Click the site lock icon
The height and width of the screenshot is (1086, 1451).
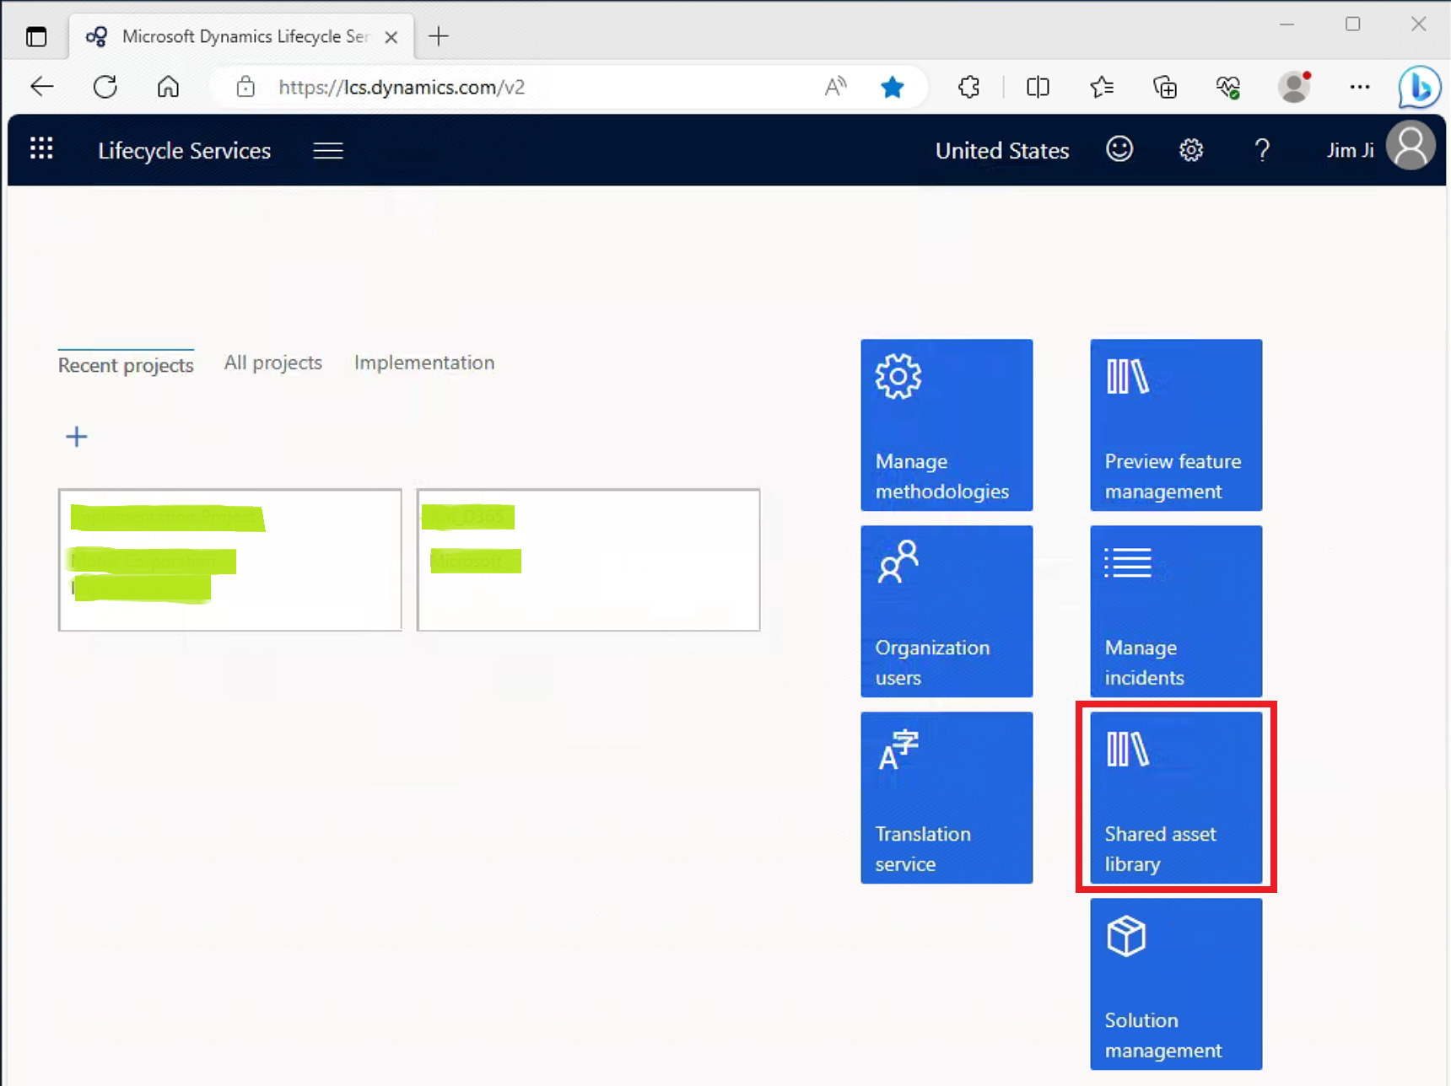coord(245,86)
